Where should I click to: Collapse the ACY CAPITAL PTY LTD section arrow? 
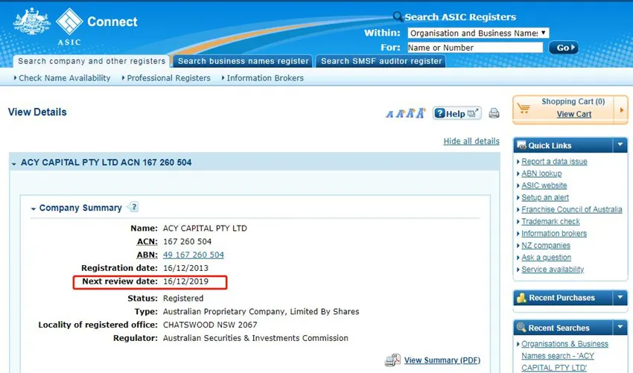(13, 164)
